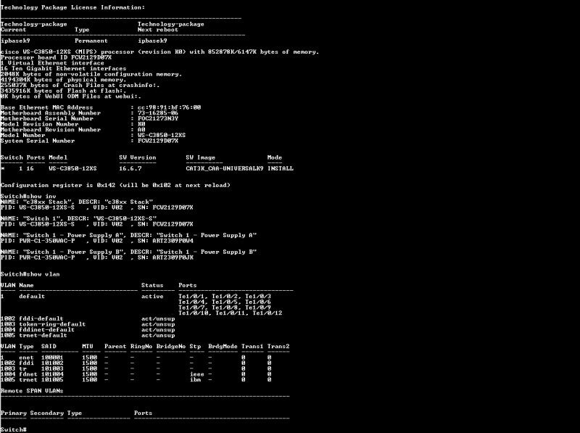Image resolution: width=580 pixels, height=433 pixels.
Task: Click the 'Trans2' column header
Action: tap(278, 346)
